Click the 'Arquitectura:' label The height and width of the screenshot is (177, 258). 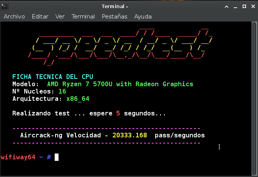tap(37, 99)
